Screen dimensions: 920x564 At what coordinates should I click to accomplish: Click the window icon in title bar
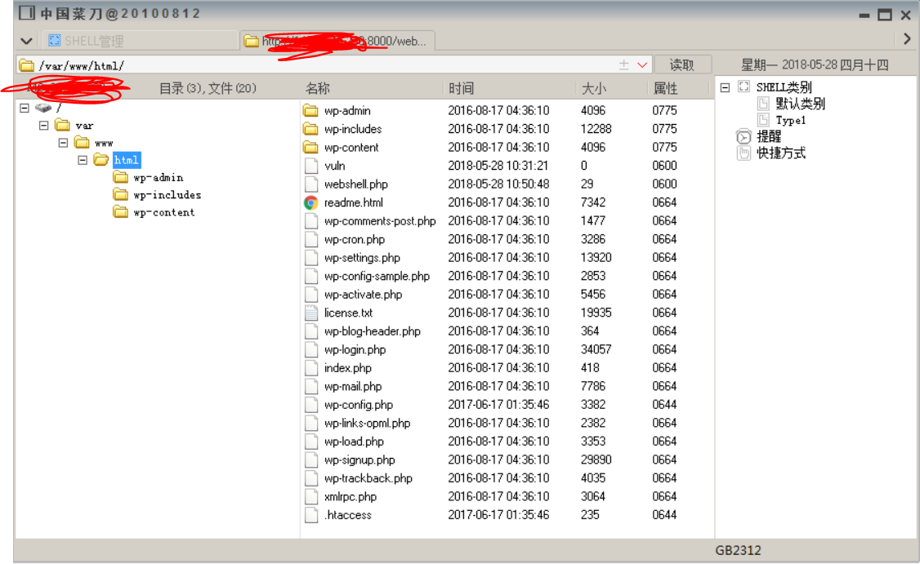point(26,13)
